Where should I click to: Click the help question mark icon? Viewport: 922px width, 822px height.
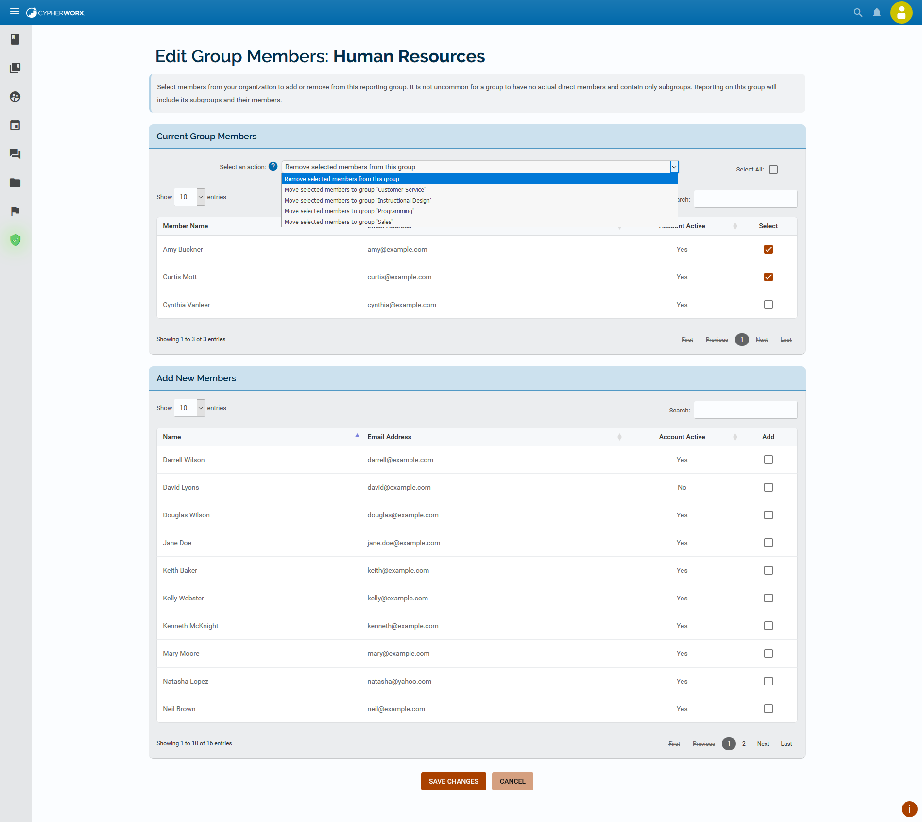click(x=273, y=166)
